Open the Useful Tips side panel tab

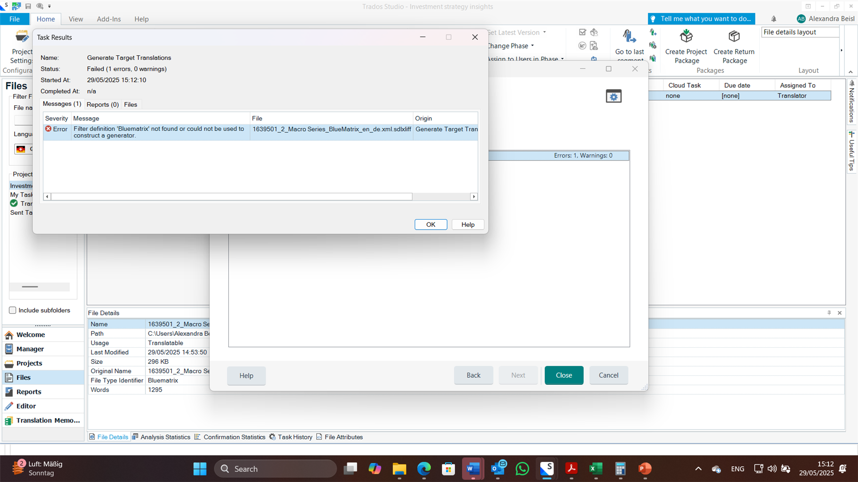851,151
